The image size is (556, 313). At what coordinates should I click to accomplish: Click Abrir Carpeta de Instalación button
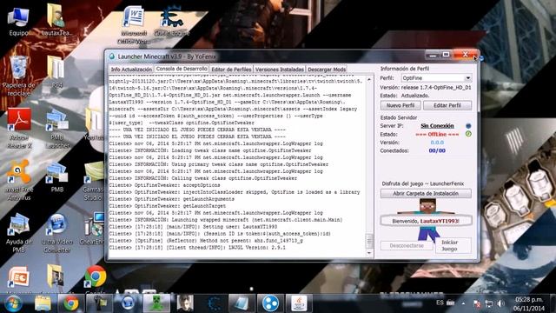click(x=426, y=193)
